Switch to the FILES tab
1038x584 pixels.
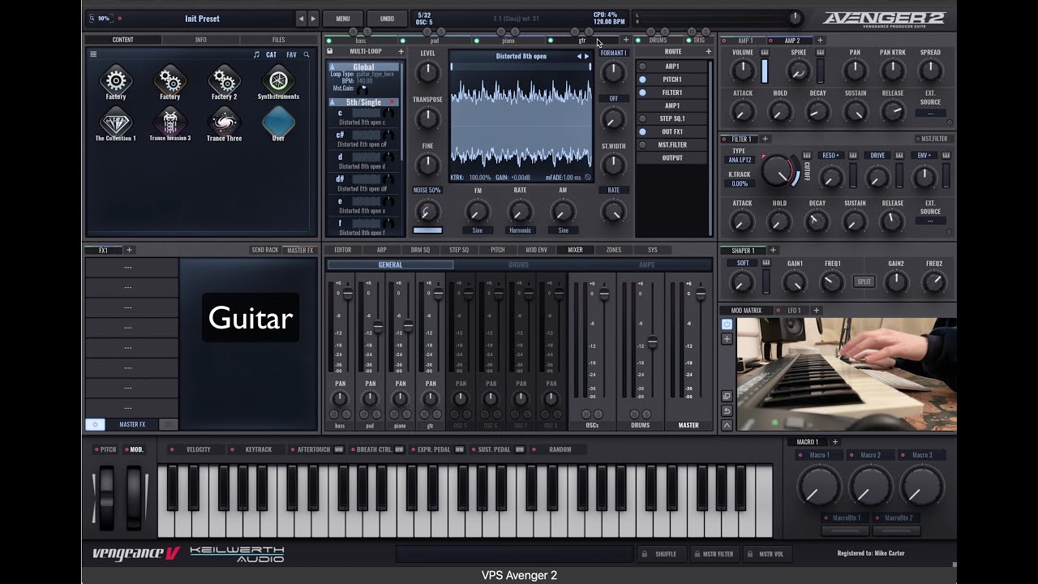coord(278,40)
